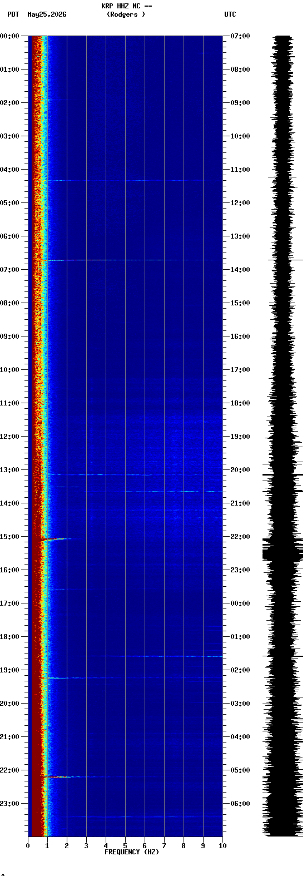Click the '12:00' UTC label on right axis
The width and height of the screenshot is (307, 881).
(240, 203)
